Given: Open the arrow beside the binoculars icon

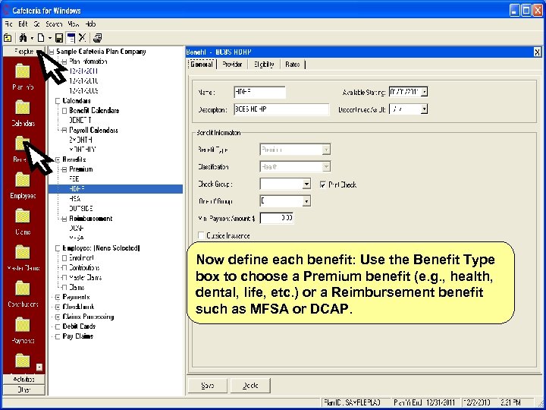Looking at the screenshot, I should point(32,38).
